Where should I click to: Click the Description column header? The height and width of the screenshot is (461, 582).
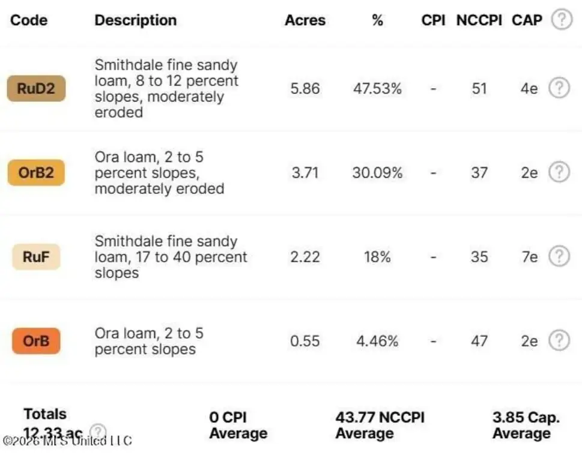coord(136,20)
